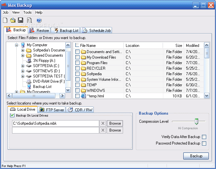Click the RECYCLER folder icon
The height and width of the screenshot is (169, 216).
point(83,68)
